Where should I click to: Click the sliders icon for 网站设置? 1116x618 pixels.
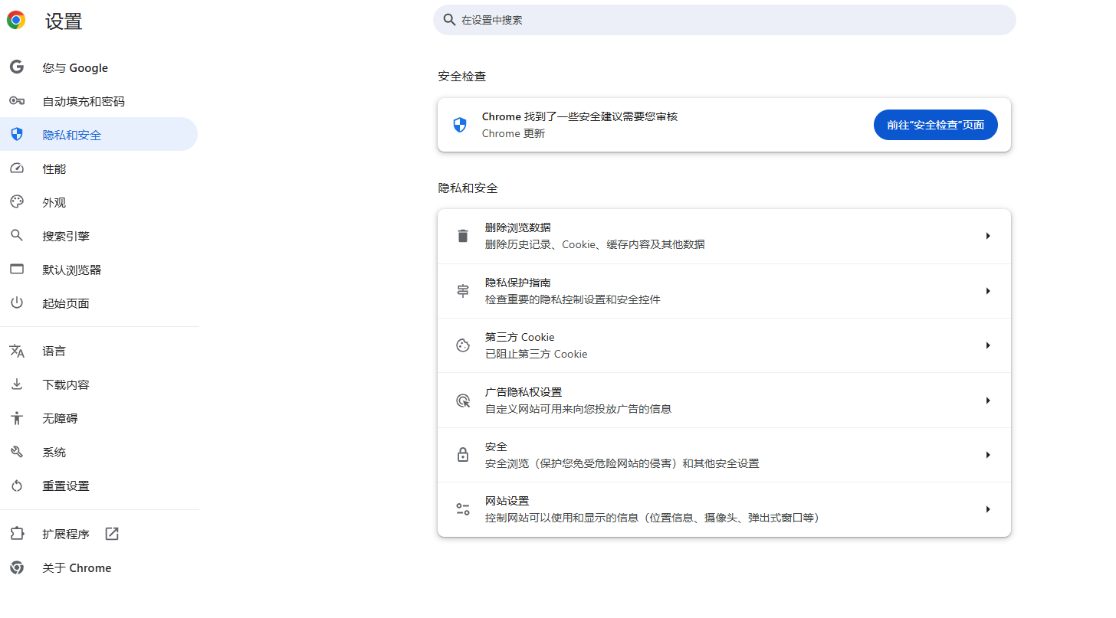(x=463, y=509)
